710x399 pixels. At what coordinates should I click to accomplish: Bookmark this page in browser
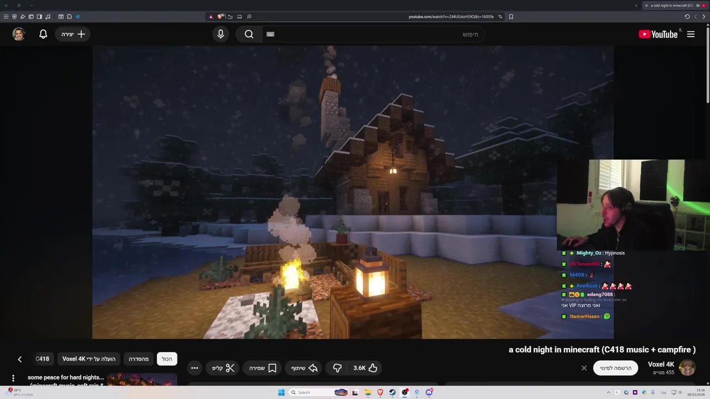[511, 17]
